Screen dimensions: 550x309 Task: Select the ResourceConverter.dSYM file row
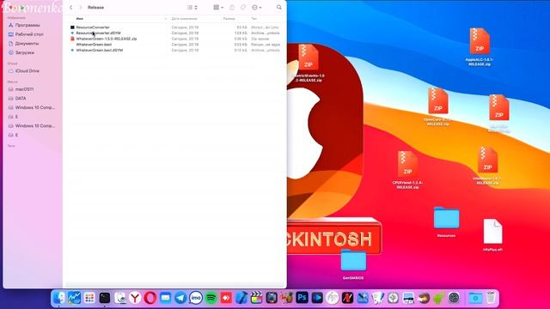[x=174, y=33]
